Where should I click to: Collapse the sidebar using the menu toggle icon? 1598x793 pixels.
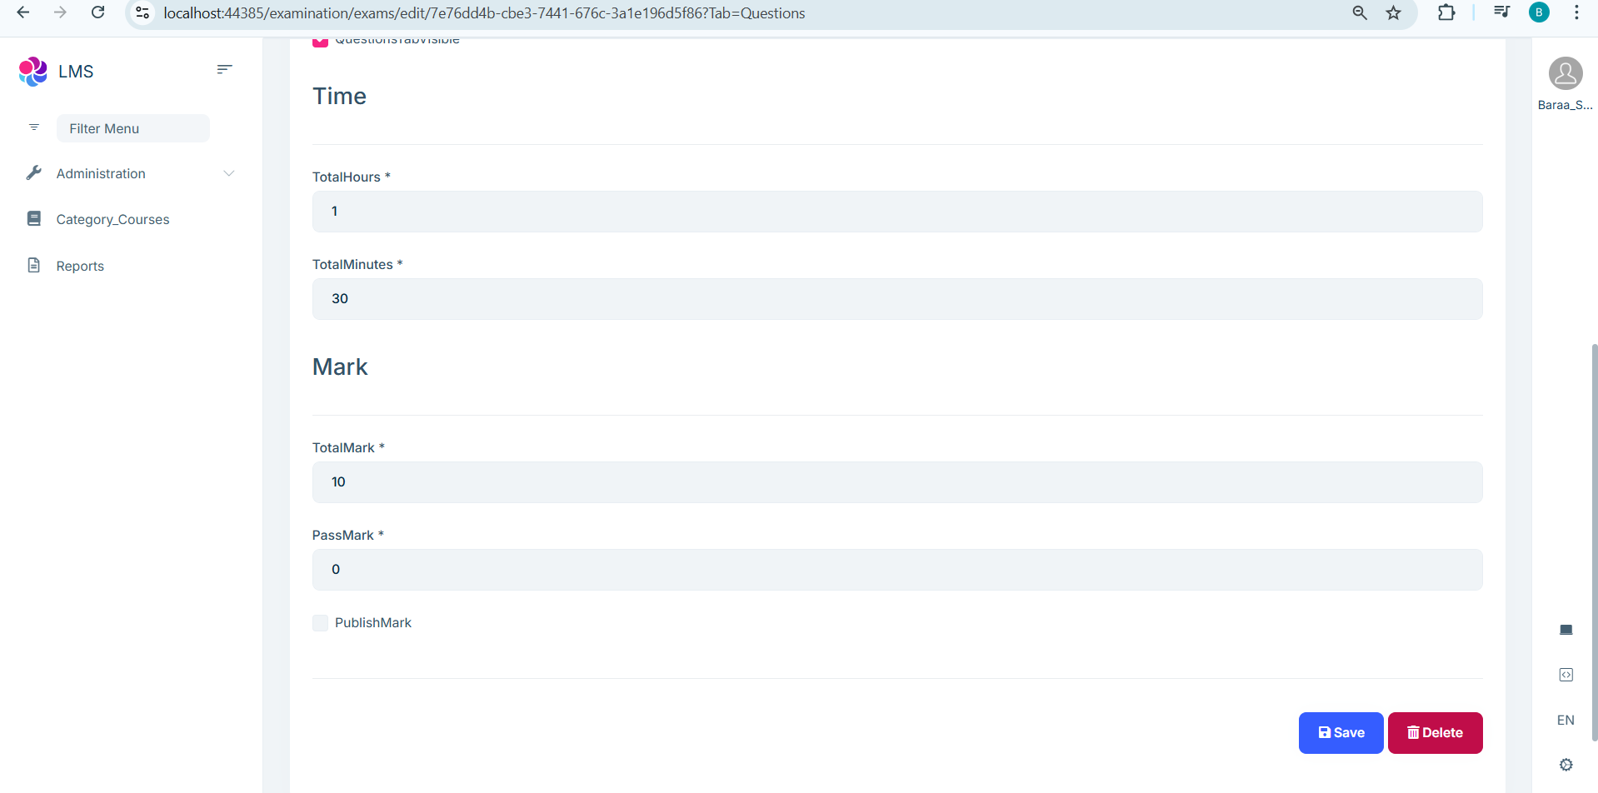coord(224,69)
